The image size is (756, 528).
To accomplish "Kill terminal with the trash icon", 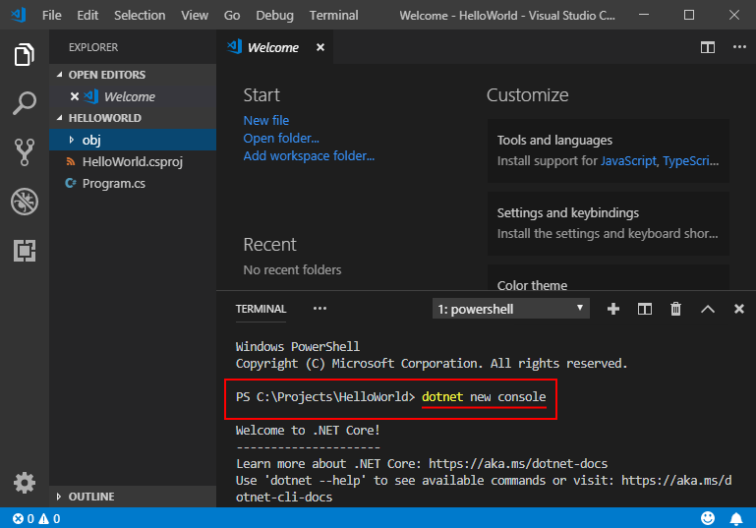I will point(675,309).
